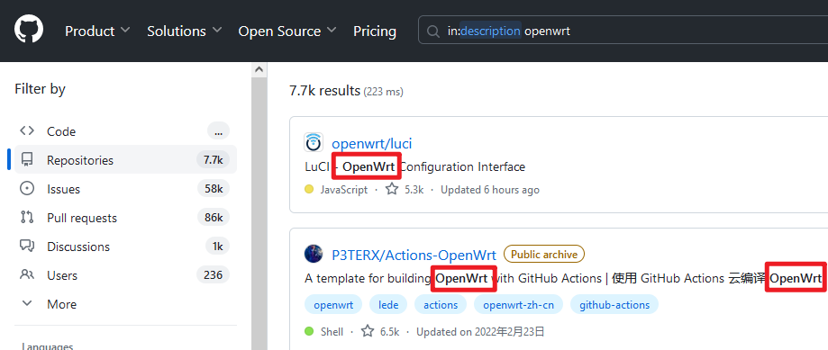The height and width of the screenshot is (350, 828).
Task: Expand the Open Source menu
Action: (x=287, y=31)
